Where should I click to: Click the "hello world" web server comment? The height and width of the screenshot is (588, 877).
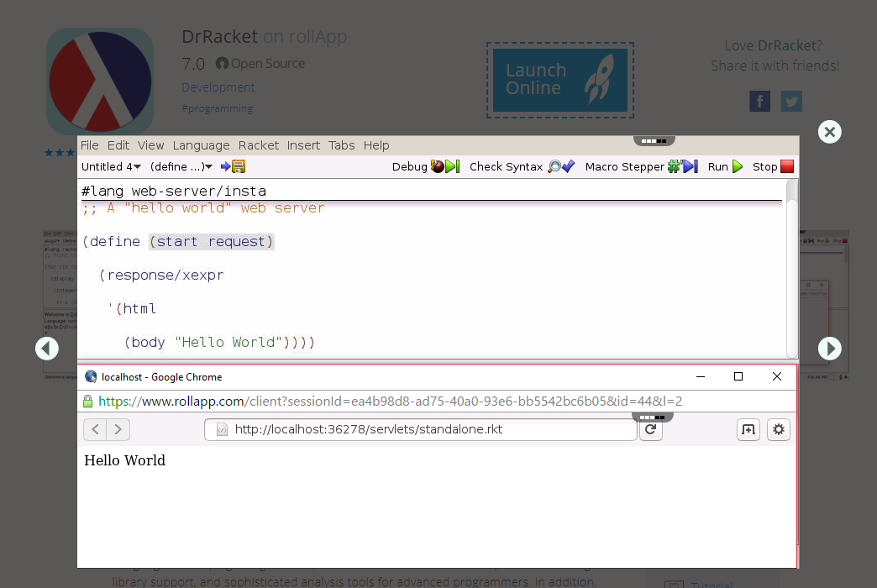[x=203, y=208]
